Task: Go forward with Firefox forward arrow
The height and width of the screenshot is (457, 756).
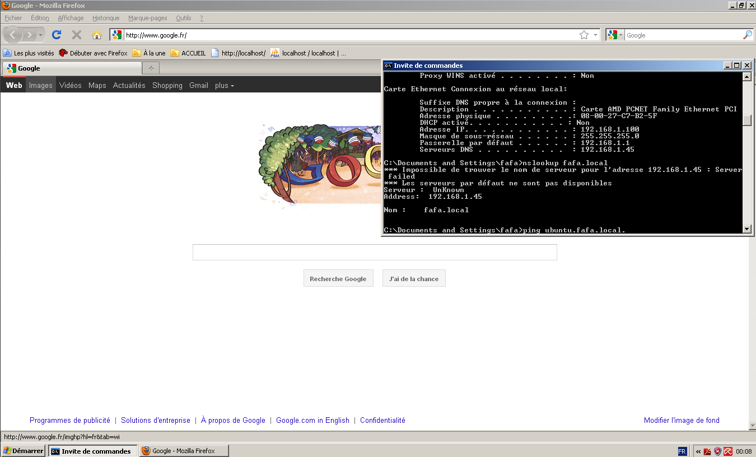Action: pyautogui.click(x=29, y=35)
